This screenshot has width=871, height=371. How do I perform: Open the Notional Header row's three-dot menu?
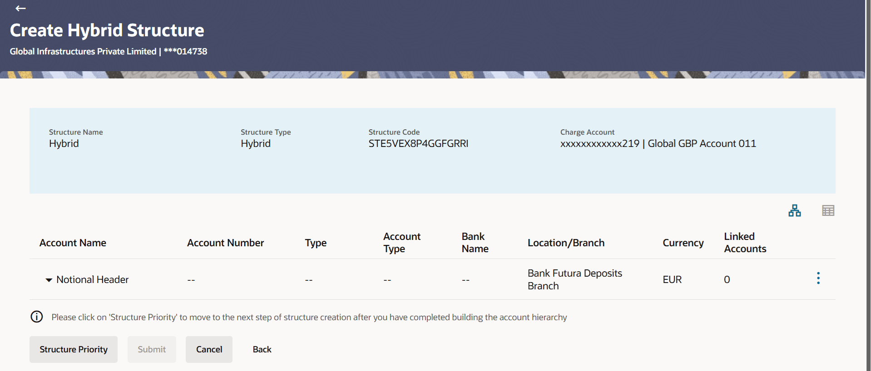pyautogui.click(x=818, y=278)
